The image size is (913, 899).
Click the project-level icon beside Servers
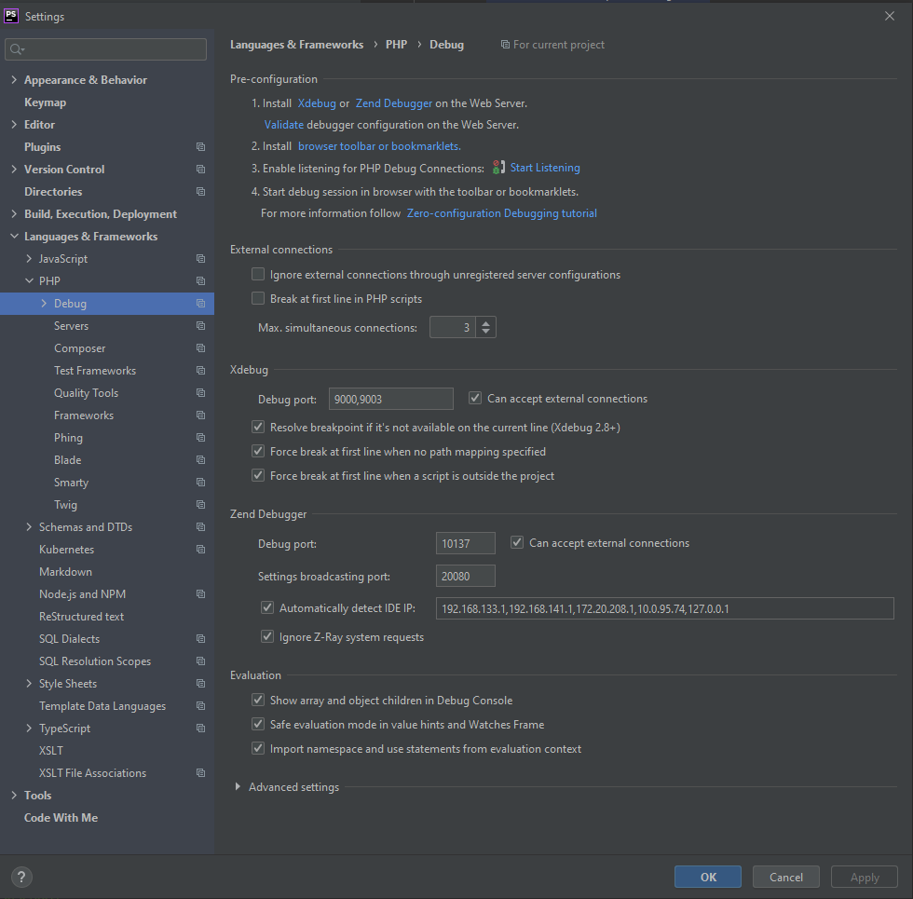[200, 326]
